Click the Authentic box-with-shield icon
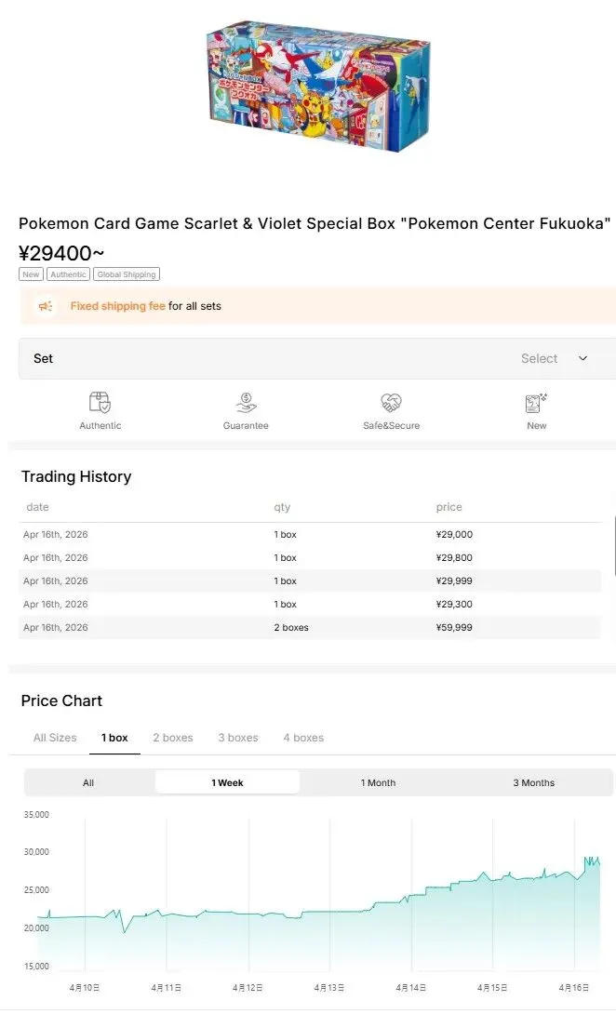The image size is (616, 1014). pos(100,402)
